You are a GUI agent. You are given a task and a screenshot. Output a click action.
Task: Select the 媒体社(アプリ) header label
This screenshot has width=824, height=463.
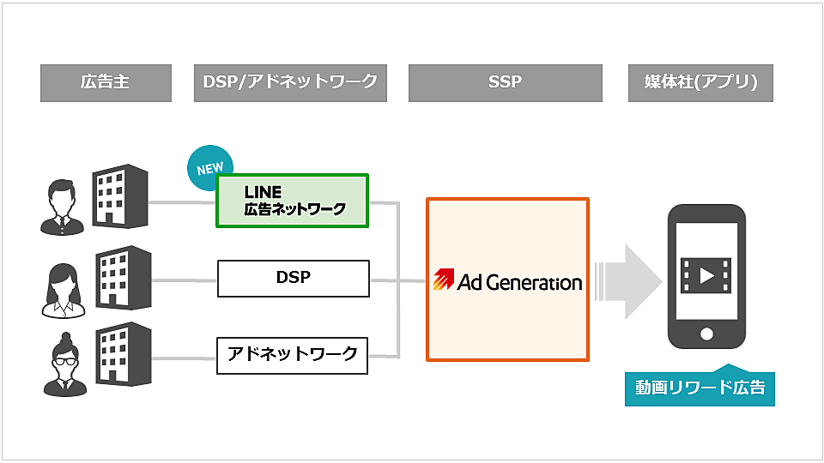(701, 82)
